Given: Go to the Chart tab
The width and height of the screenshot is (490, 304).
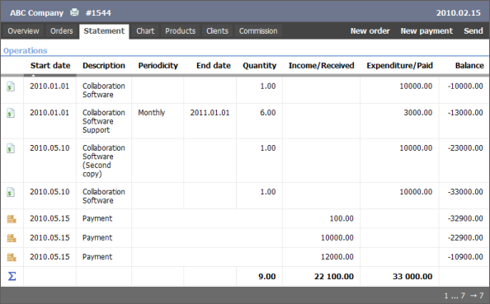Looking at the screenshot, I should 145,31.
